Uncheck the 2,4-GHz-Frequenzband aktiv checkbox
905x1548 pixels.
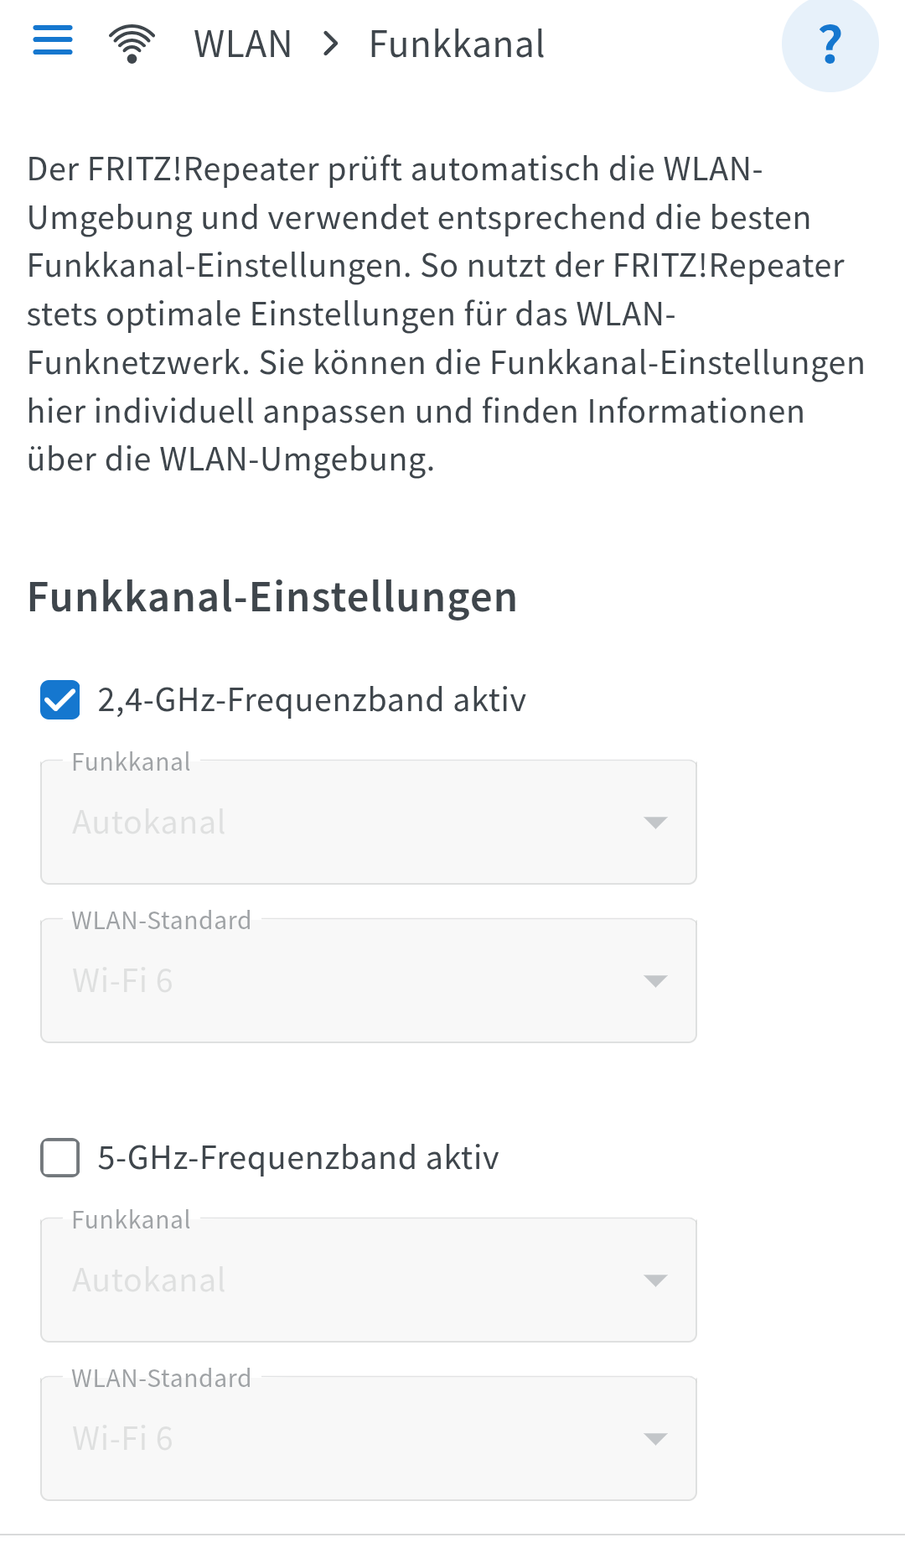point(60,700)
